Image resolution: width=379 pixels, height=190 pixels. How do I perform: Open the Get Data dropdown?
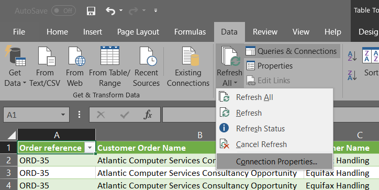pos(15,66)
